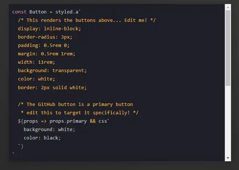The image size is (239, 170).
Task: Click the 'padding: 0.5rem 0;' line
Action: [x=43, y=46]
